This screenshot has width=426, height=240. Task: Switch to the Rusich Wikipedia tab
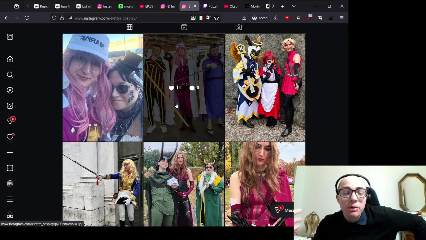[x=42, y=6]
